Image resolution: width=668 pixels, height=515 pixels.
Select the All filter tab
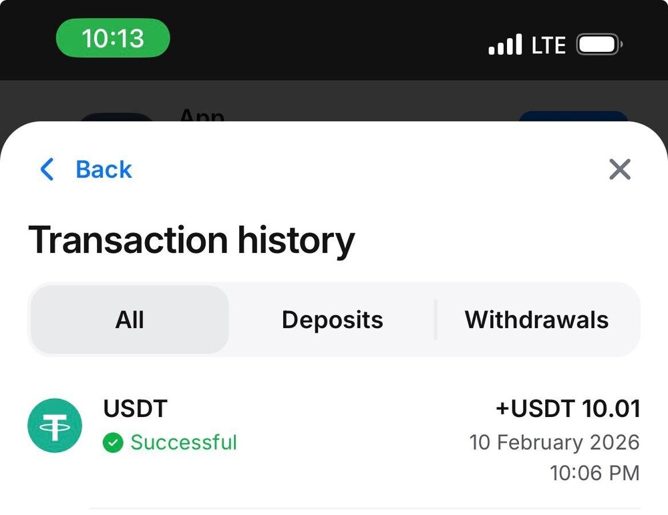point(130,320)
